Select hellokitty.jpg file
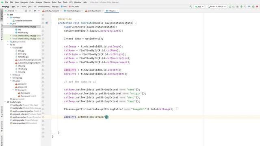This screenshot has width=260, height=146. click(x=22, y=57)
